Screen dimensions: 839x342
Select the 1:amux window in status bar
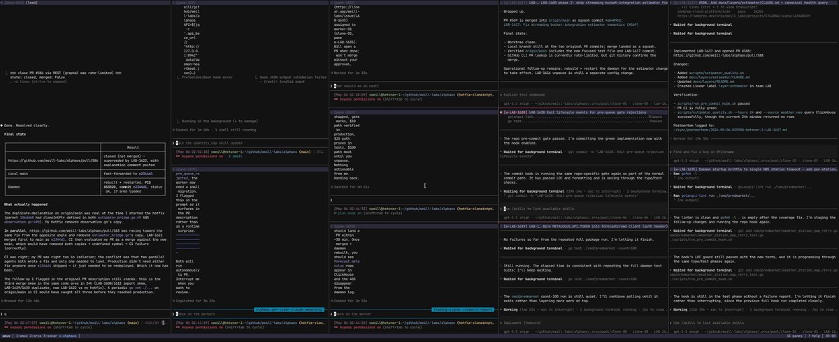[22, 336]
